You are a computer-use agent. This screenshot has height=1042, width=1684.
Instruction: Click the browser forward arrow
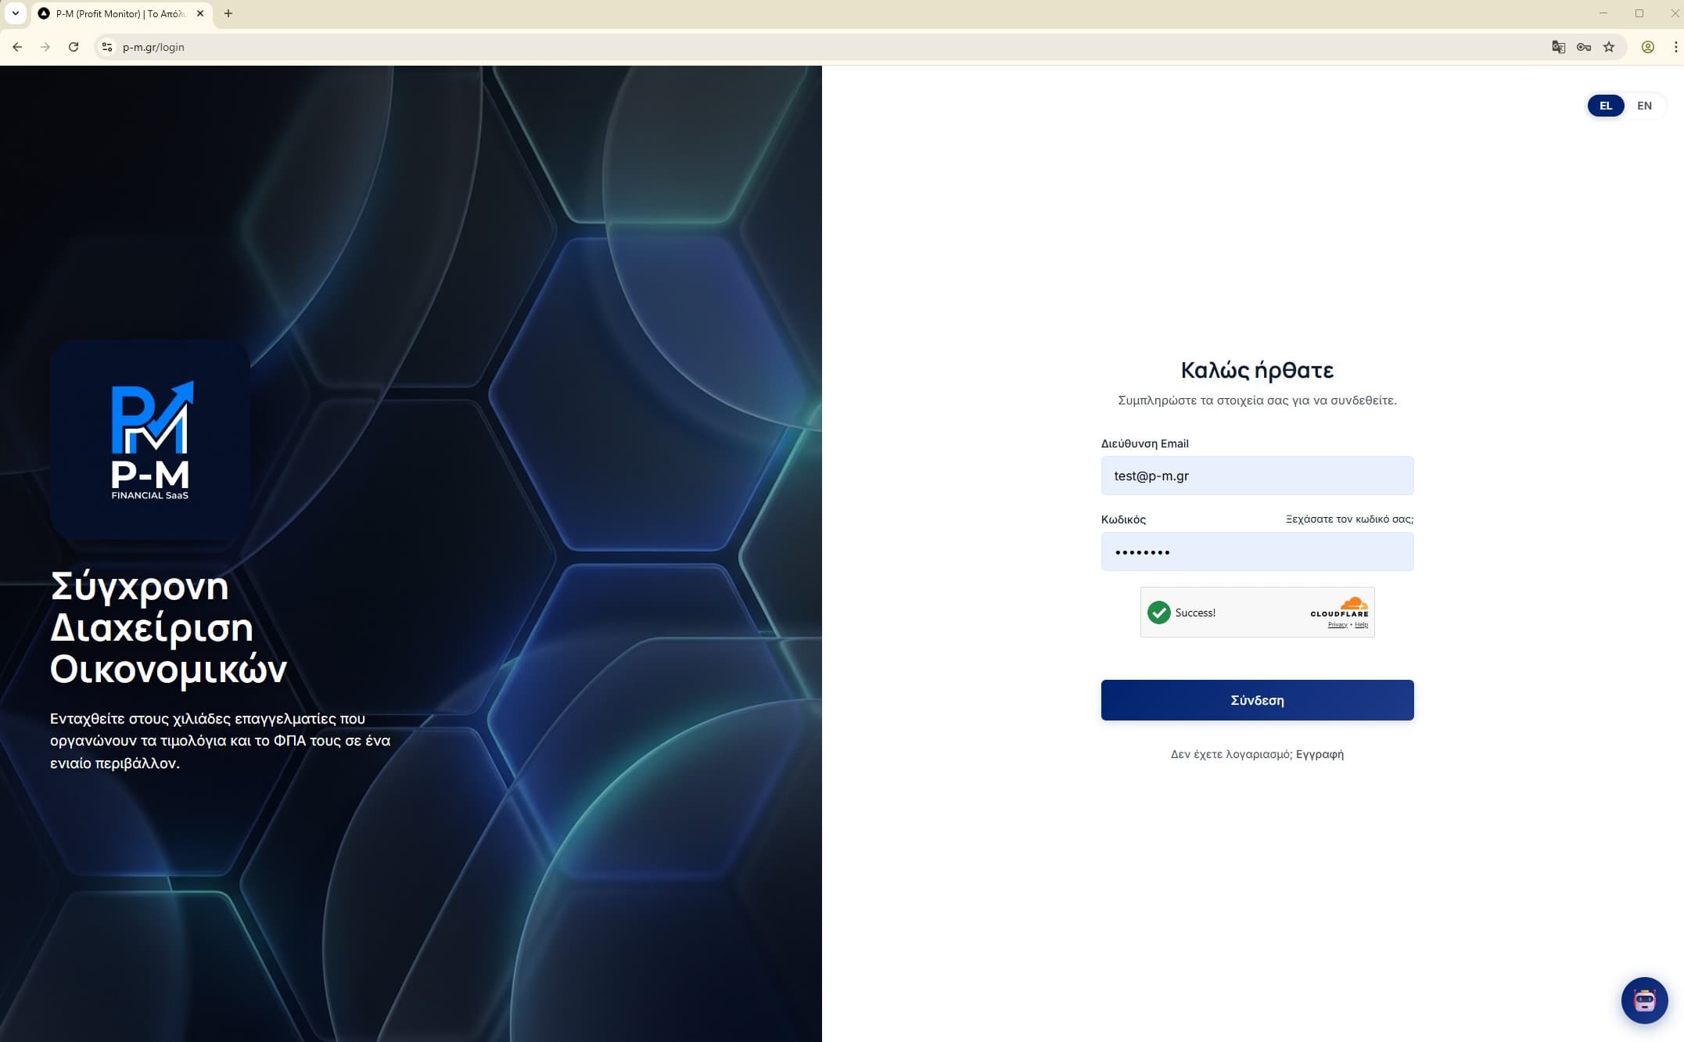point(45,47)
